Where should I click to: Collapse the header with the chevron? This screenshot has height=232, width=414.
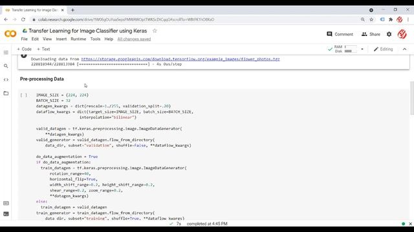coord(404,49)
